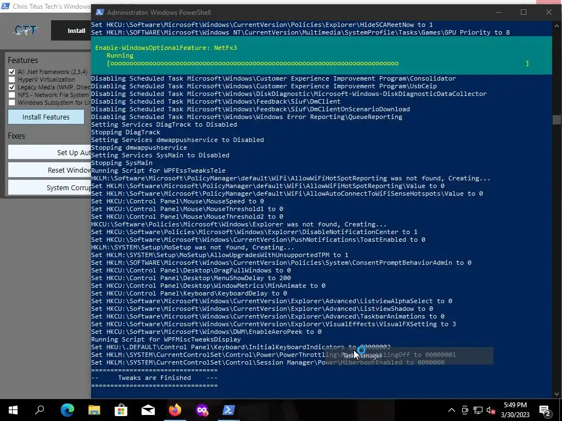This screenshot has width=562, height=421.
Task: Click the muted volume tray icon
Action: click(x=491, y=410)
